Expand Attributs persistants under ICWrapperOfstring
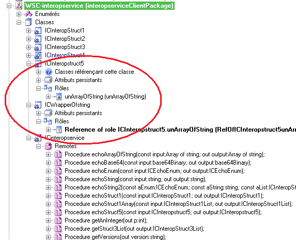 click(38, 113)
